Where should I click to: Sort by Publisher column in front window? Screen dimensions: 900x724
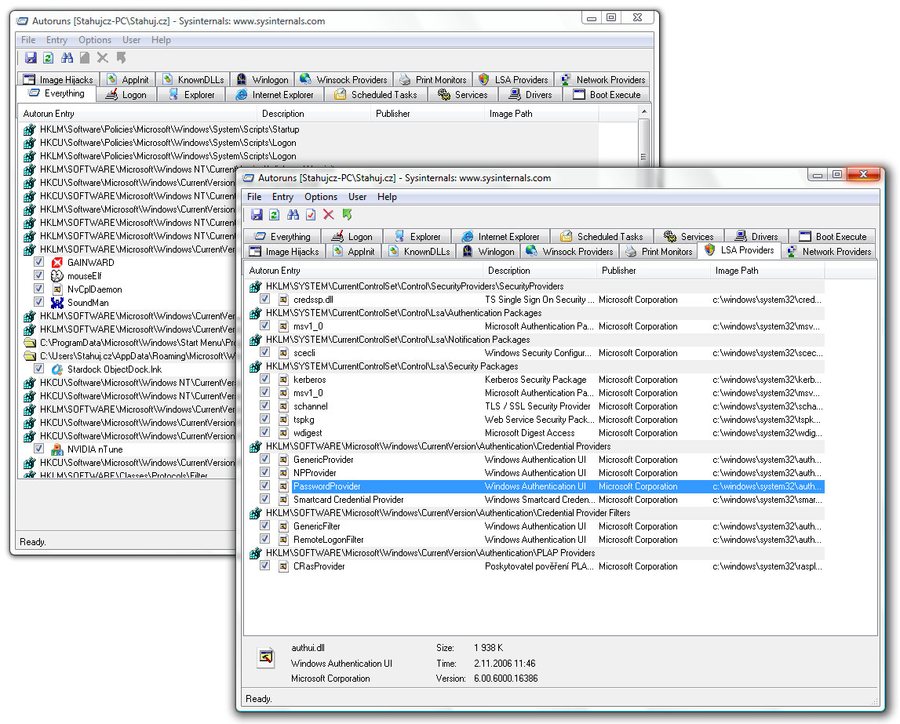pyautogui.click(x=653, y=270)
